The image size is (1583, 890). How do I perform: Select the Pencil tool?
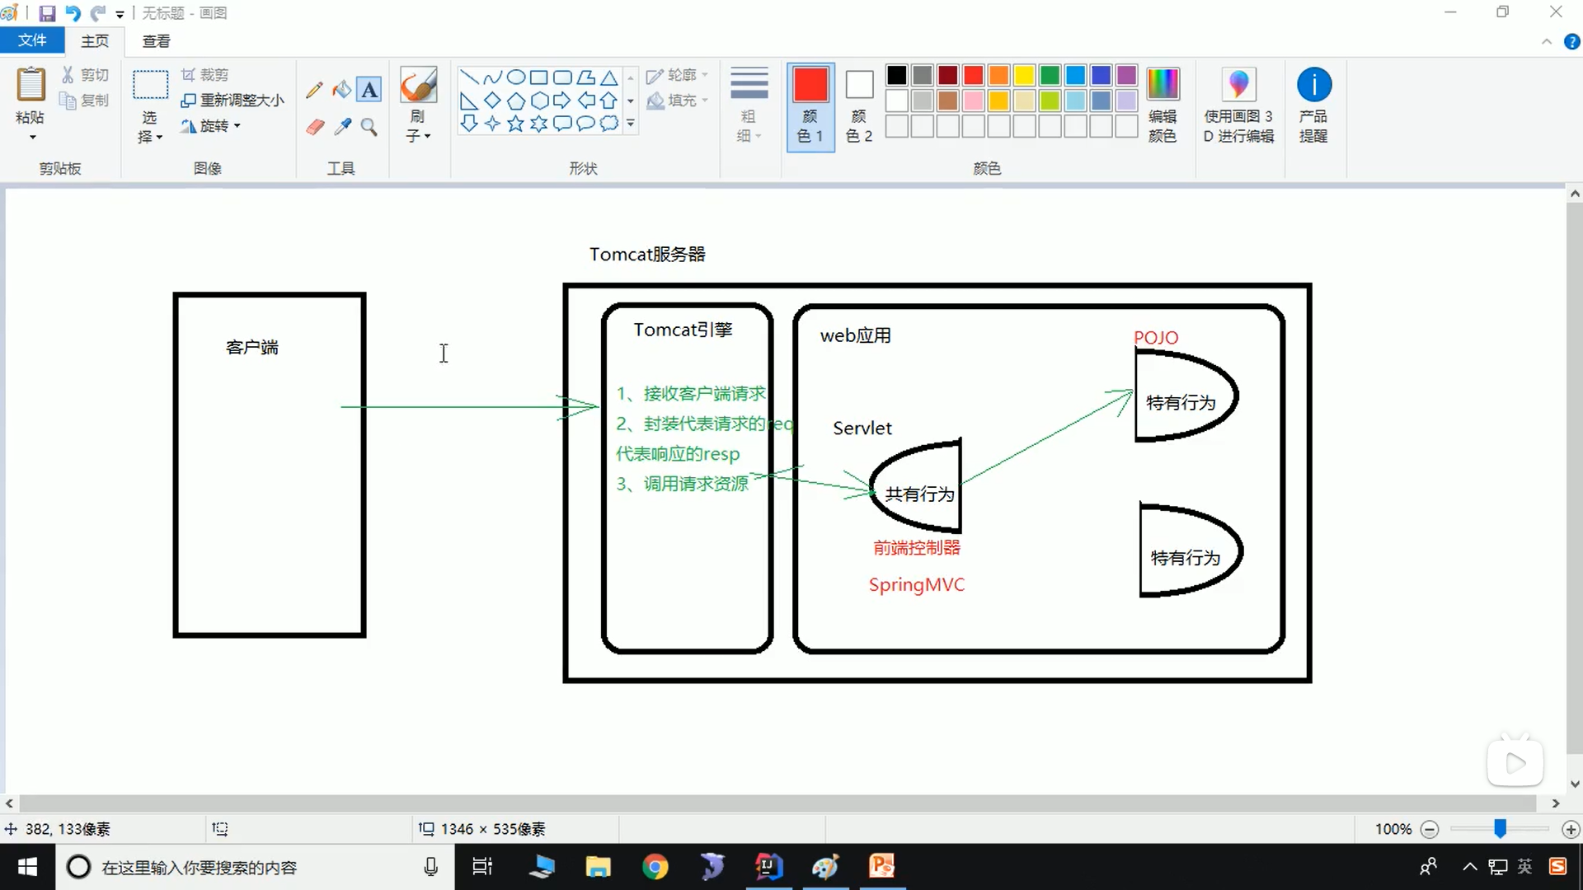click(314, 89)
